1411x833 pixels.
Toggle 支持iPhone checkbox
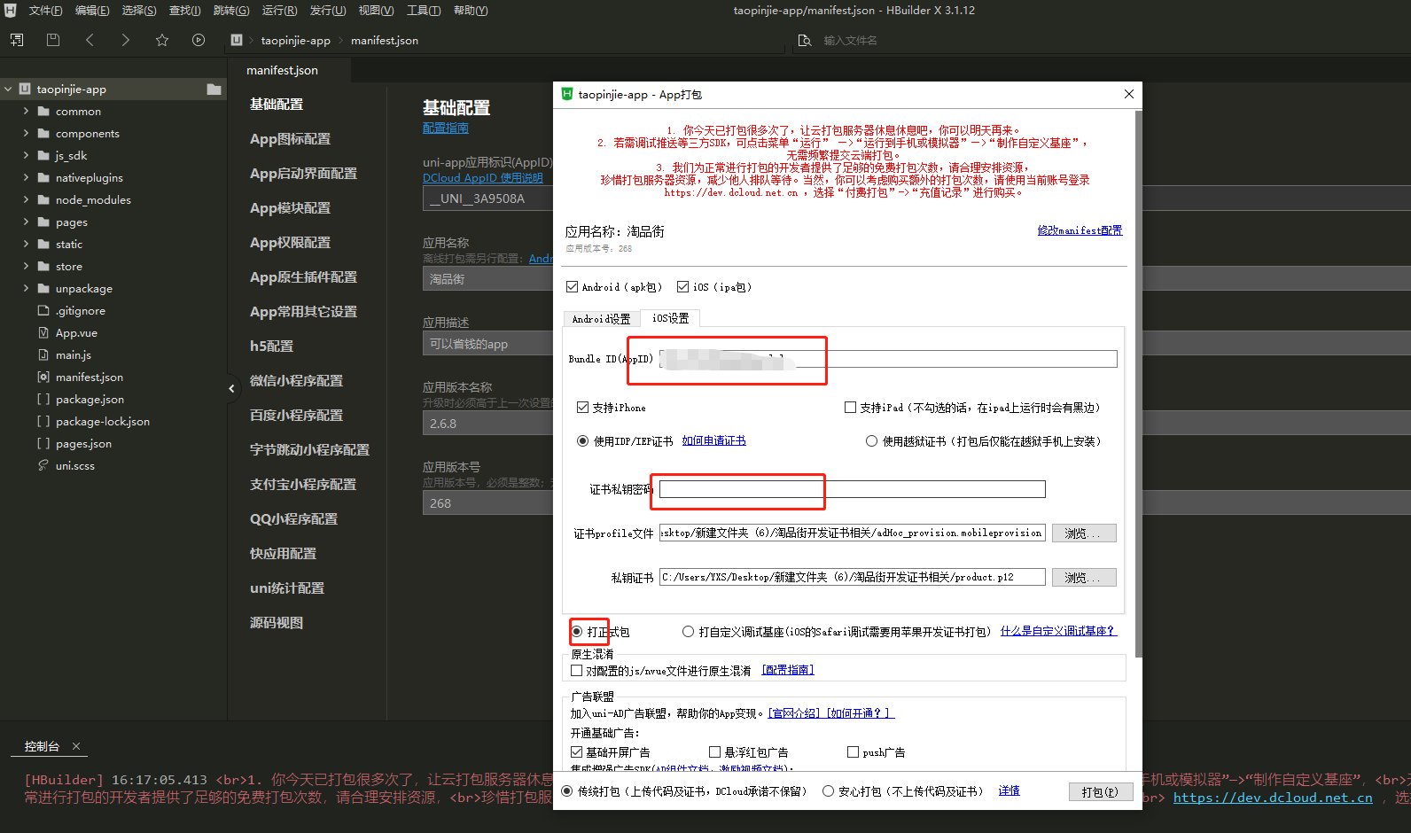tap(582, 407)
